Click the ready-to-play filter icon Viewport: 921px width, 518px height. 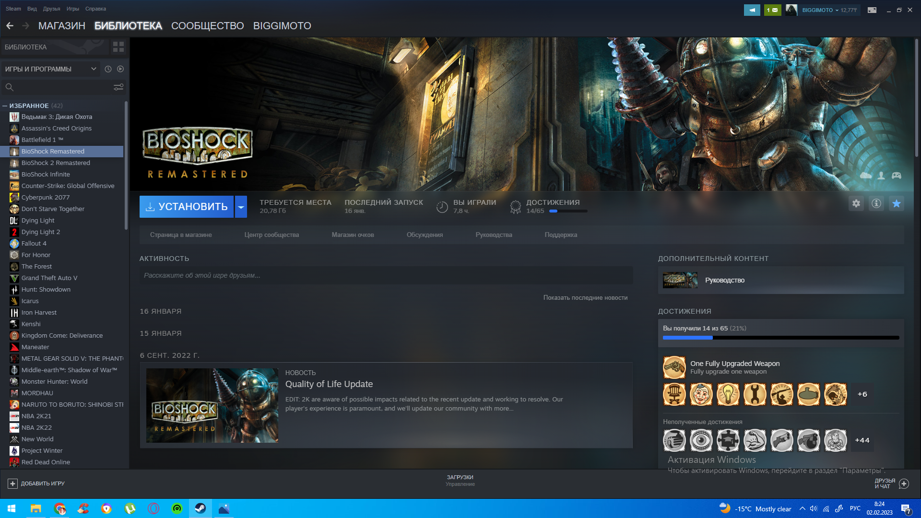coord(120,69)
